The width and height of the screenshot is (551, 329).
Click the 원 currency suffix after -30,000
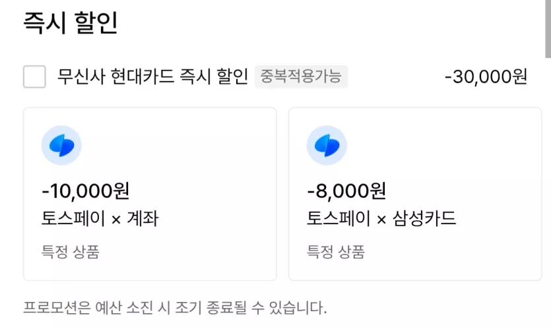tap(518, 76)
